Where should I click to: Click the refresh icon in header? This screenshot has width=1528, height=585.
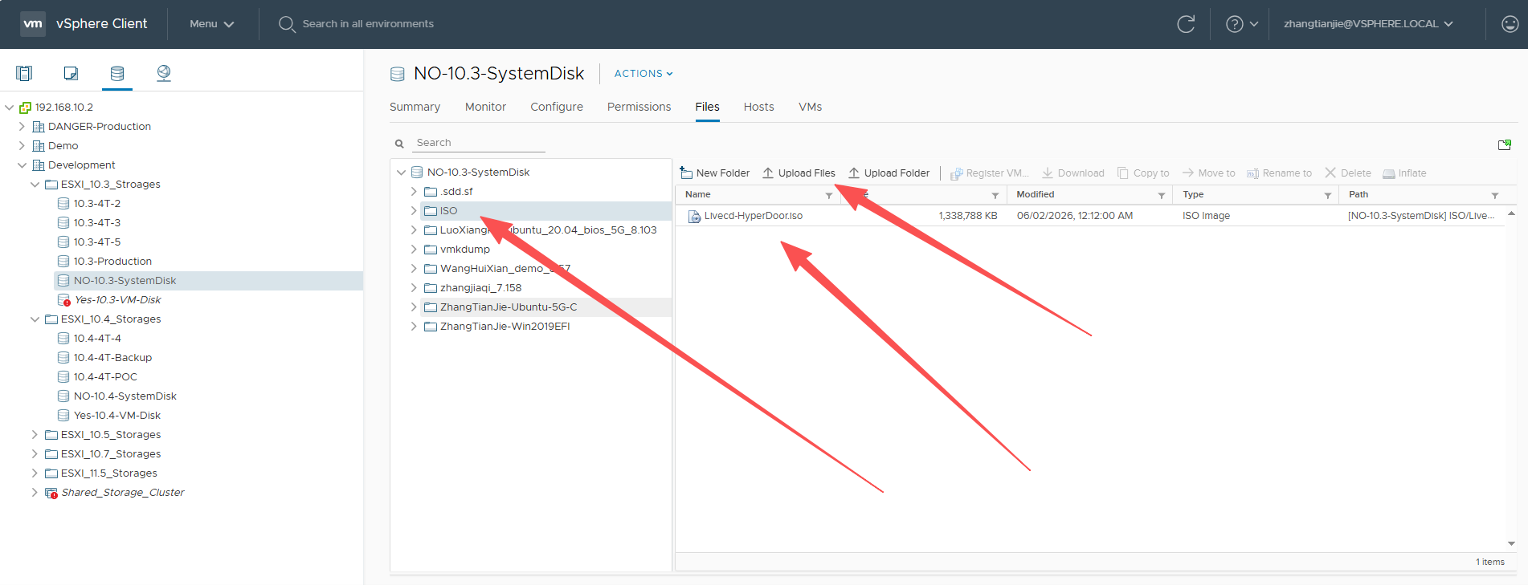pos(1186,24)
